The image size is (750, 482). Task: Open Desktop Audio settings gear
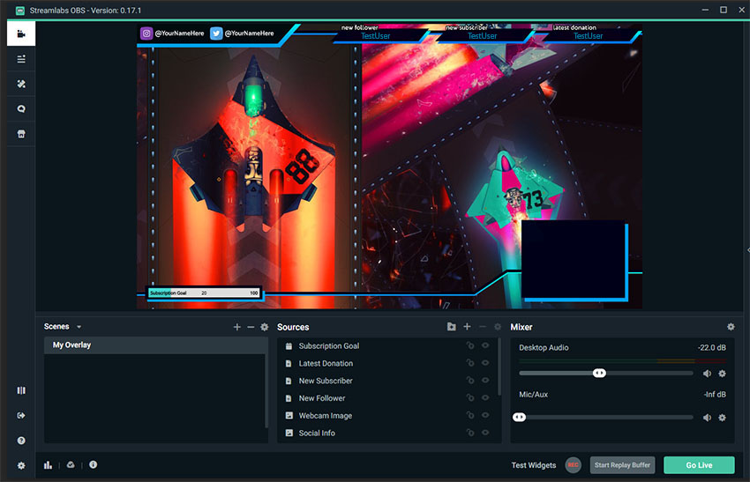pos(723,374)
